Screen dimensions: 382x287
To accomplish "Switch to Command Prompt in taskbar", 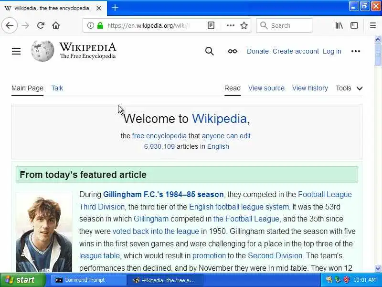I will coord(88,280).
